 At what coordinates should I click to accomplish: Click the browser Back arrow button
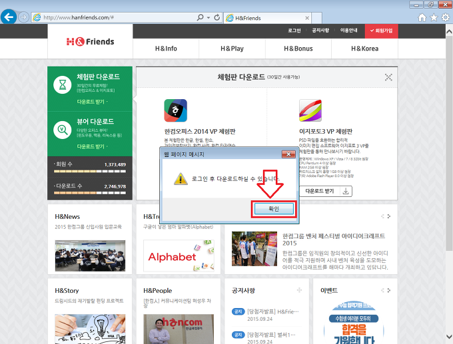point(9,17)
